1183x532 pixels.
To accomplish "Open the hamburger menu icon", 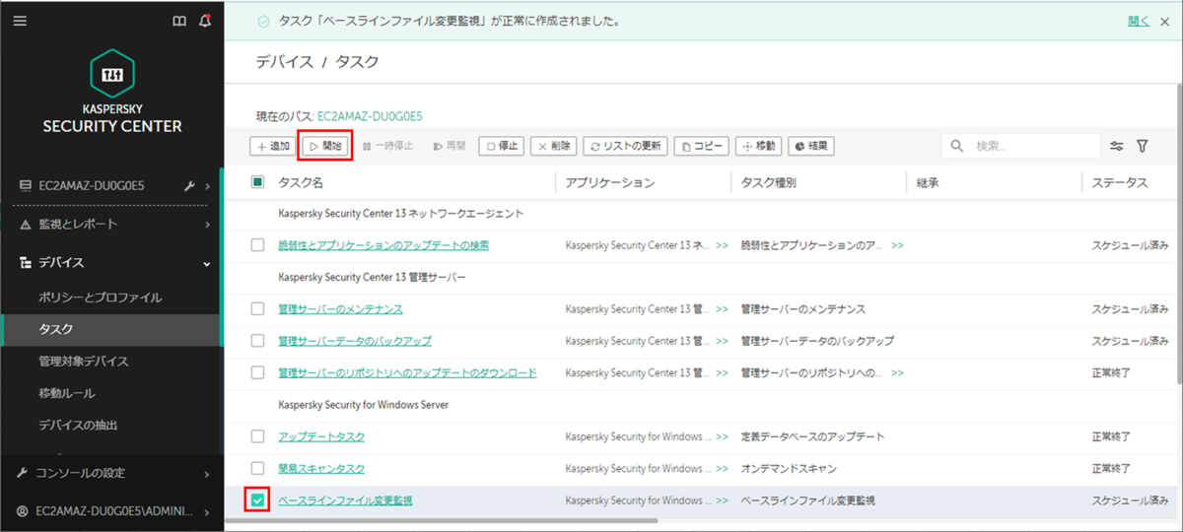I will [x=20, y=20].
